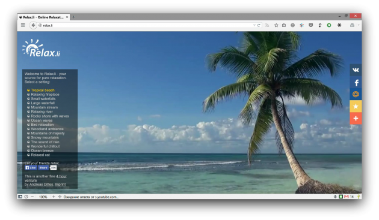Expand the toolbar overflow arrow beside printer icon
379x220 pixels.
pyautogui.click(x=359, y=25)
